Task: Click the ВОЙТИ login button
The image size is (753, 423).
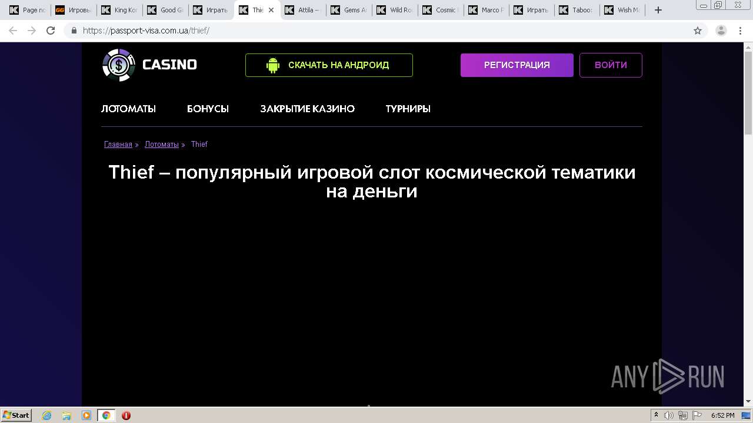Action: click(x=611, y=65)
